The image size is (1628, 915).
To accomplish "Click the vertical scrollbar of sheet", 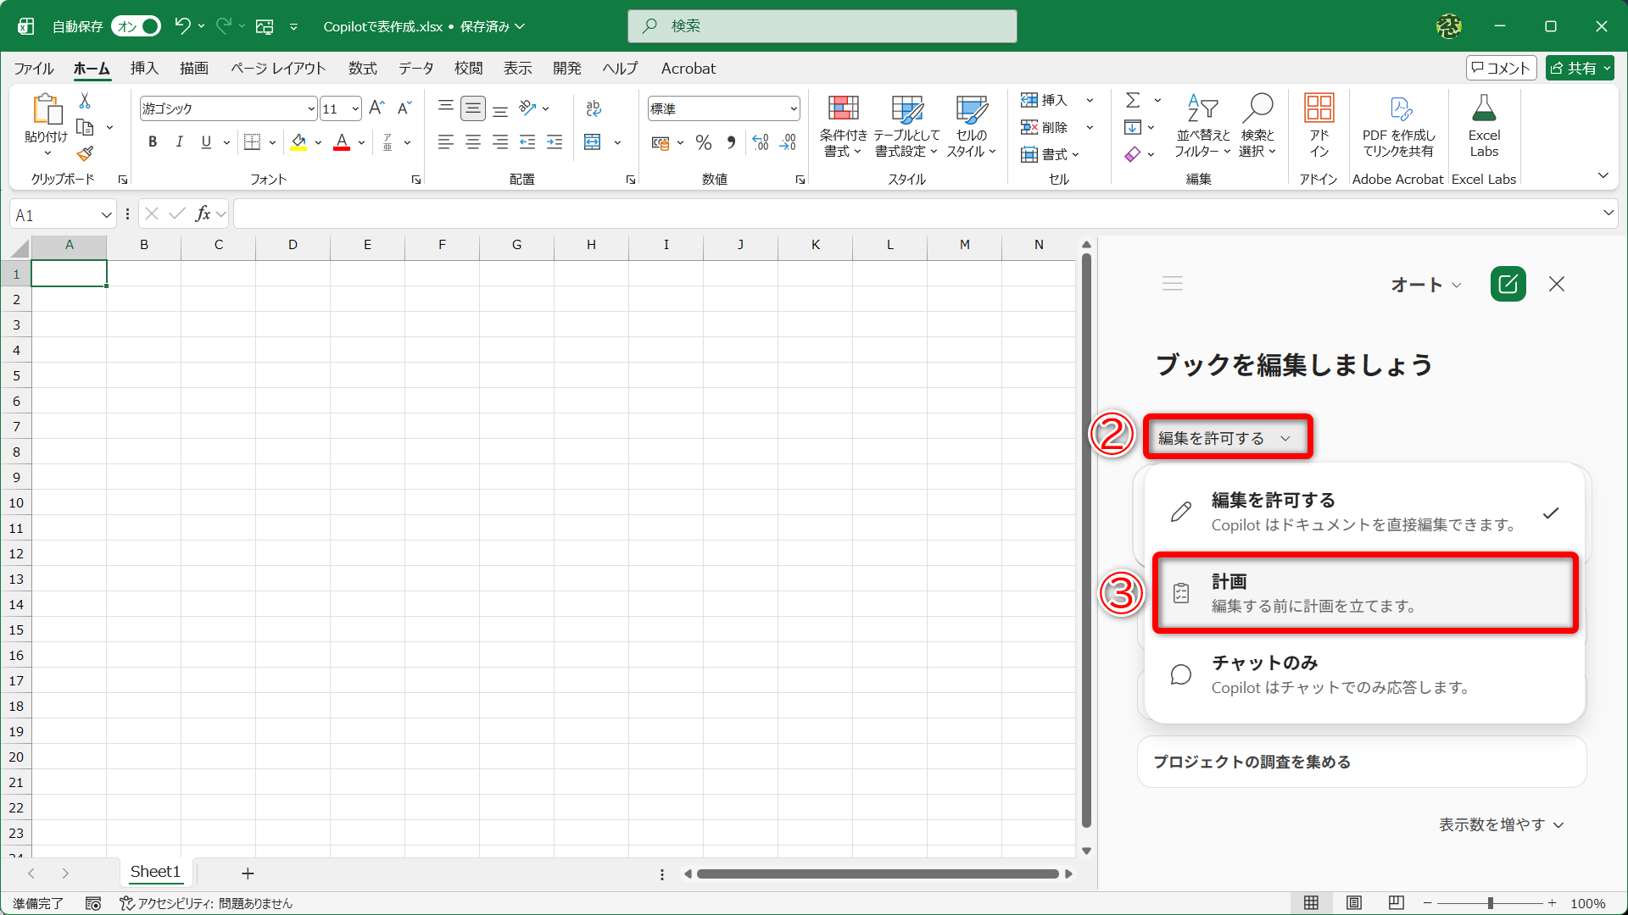I will pos(1086,542).
